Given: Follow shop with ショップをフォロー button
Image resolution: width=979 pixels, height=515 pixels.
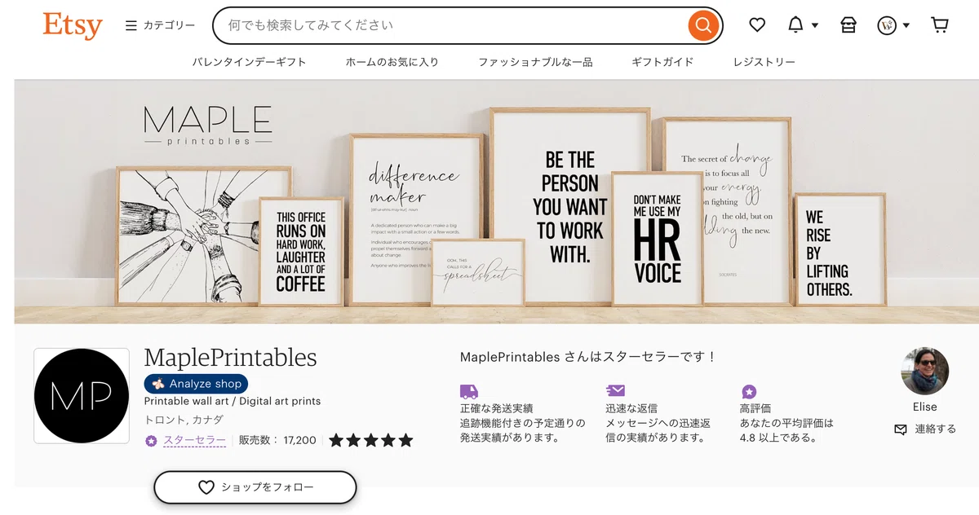Looking at the screenshot, I should tap(255, 487).
